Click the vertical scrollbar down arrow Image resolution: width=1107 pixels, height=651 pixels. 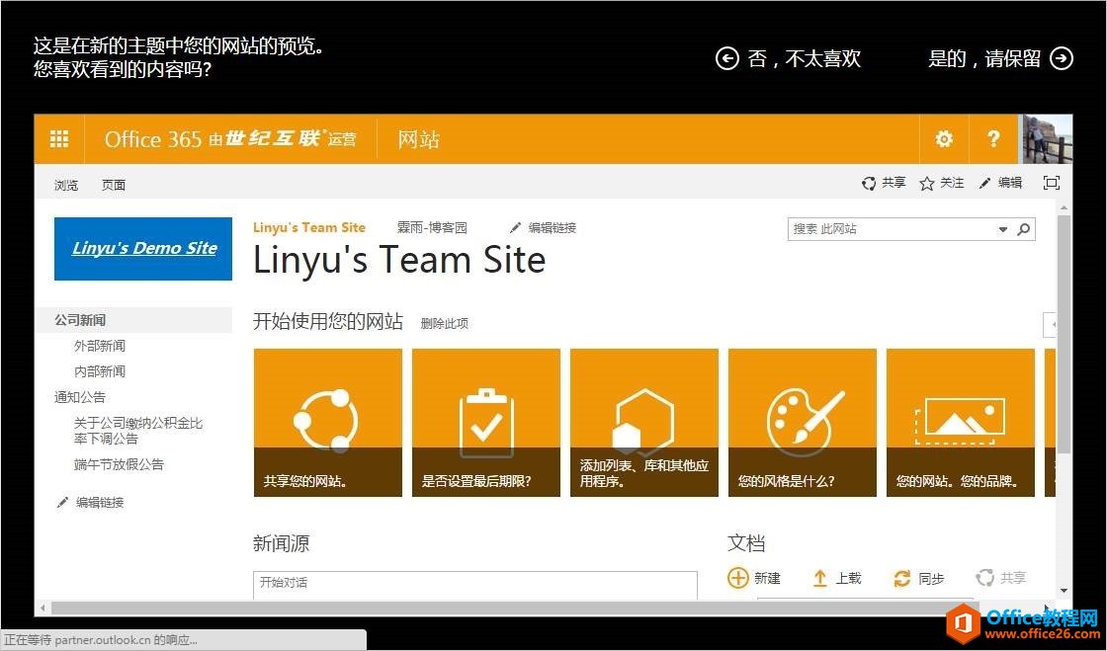click(1064, 591)
